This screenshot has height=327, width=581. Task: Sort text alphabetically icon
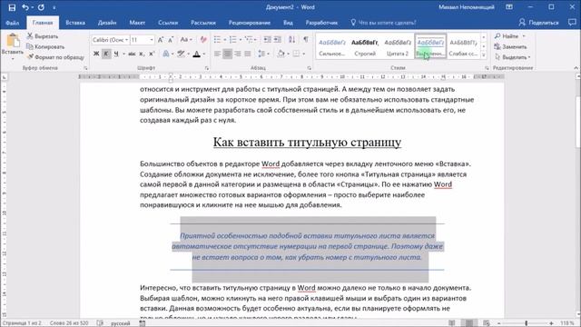[x=292, y=40]
